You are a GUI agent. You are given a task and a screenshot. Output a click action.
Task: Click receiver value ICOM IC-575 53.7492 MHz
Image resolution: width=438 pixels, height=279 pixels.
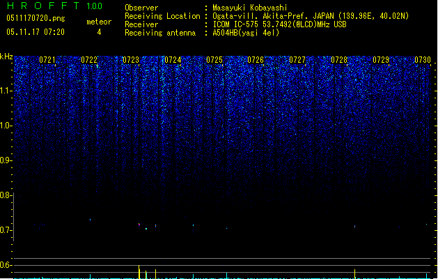280,24
